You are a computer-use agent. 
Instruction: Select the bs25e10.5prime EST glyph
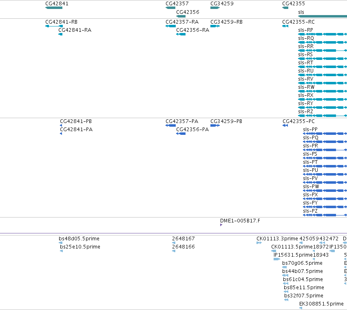[61, 251]
